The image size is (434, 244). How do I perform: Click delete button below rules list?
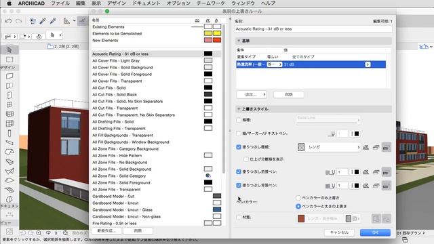(138, 230)
